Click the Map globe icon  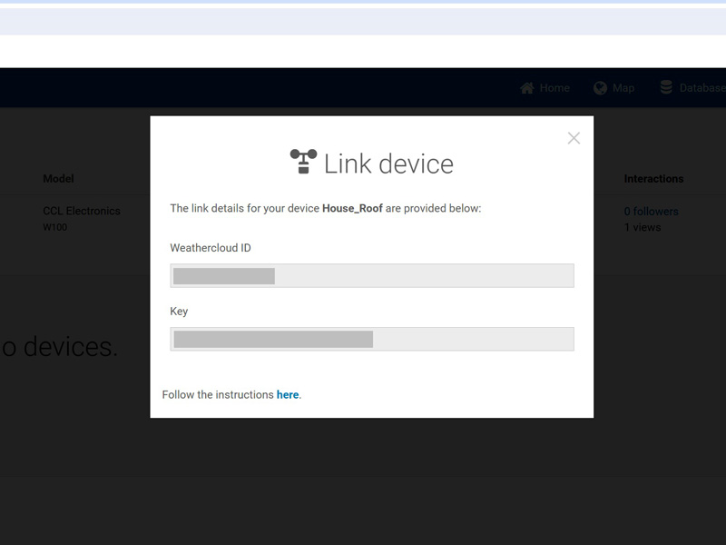[600, 88]
